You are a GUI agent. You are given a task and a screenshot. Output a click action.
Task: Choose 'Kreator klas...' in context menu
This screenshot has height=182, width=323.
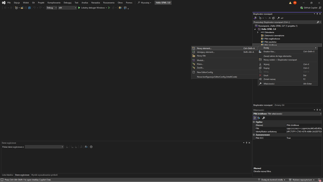pyautogui.click(x=288, y=52)
